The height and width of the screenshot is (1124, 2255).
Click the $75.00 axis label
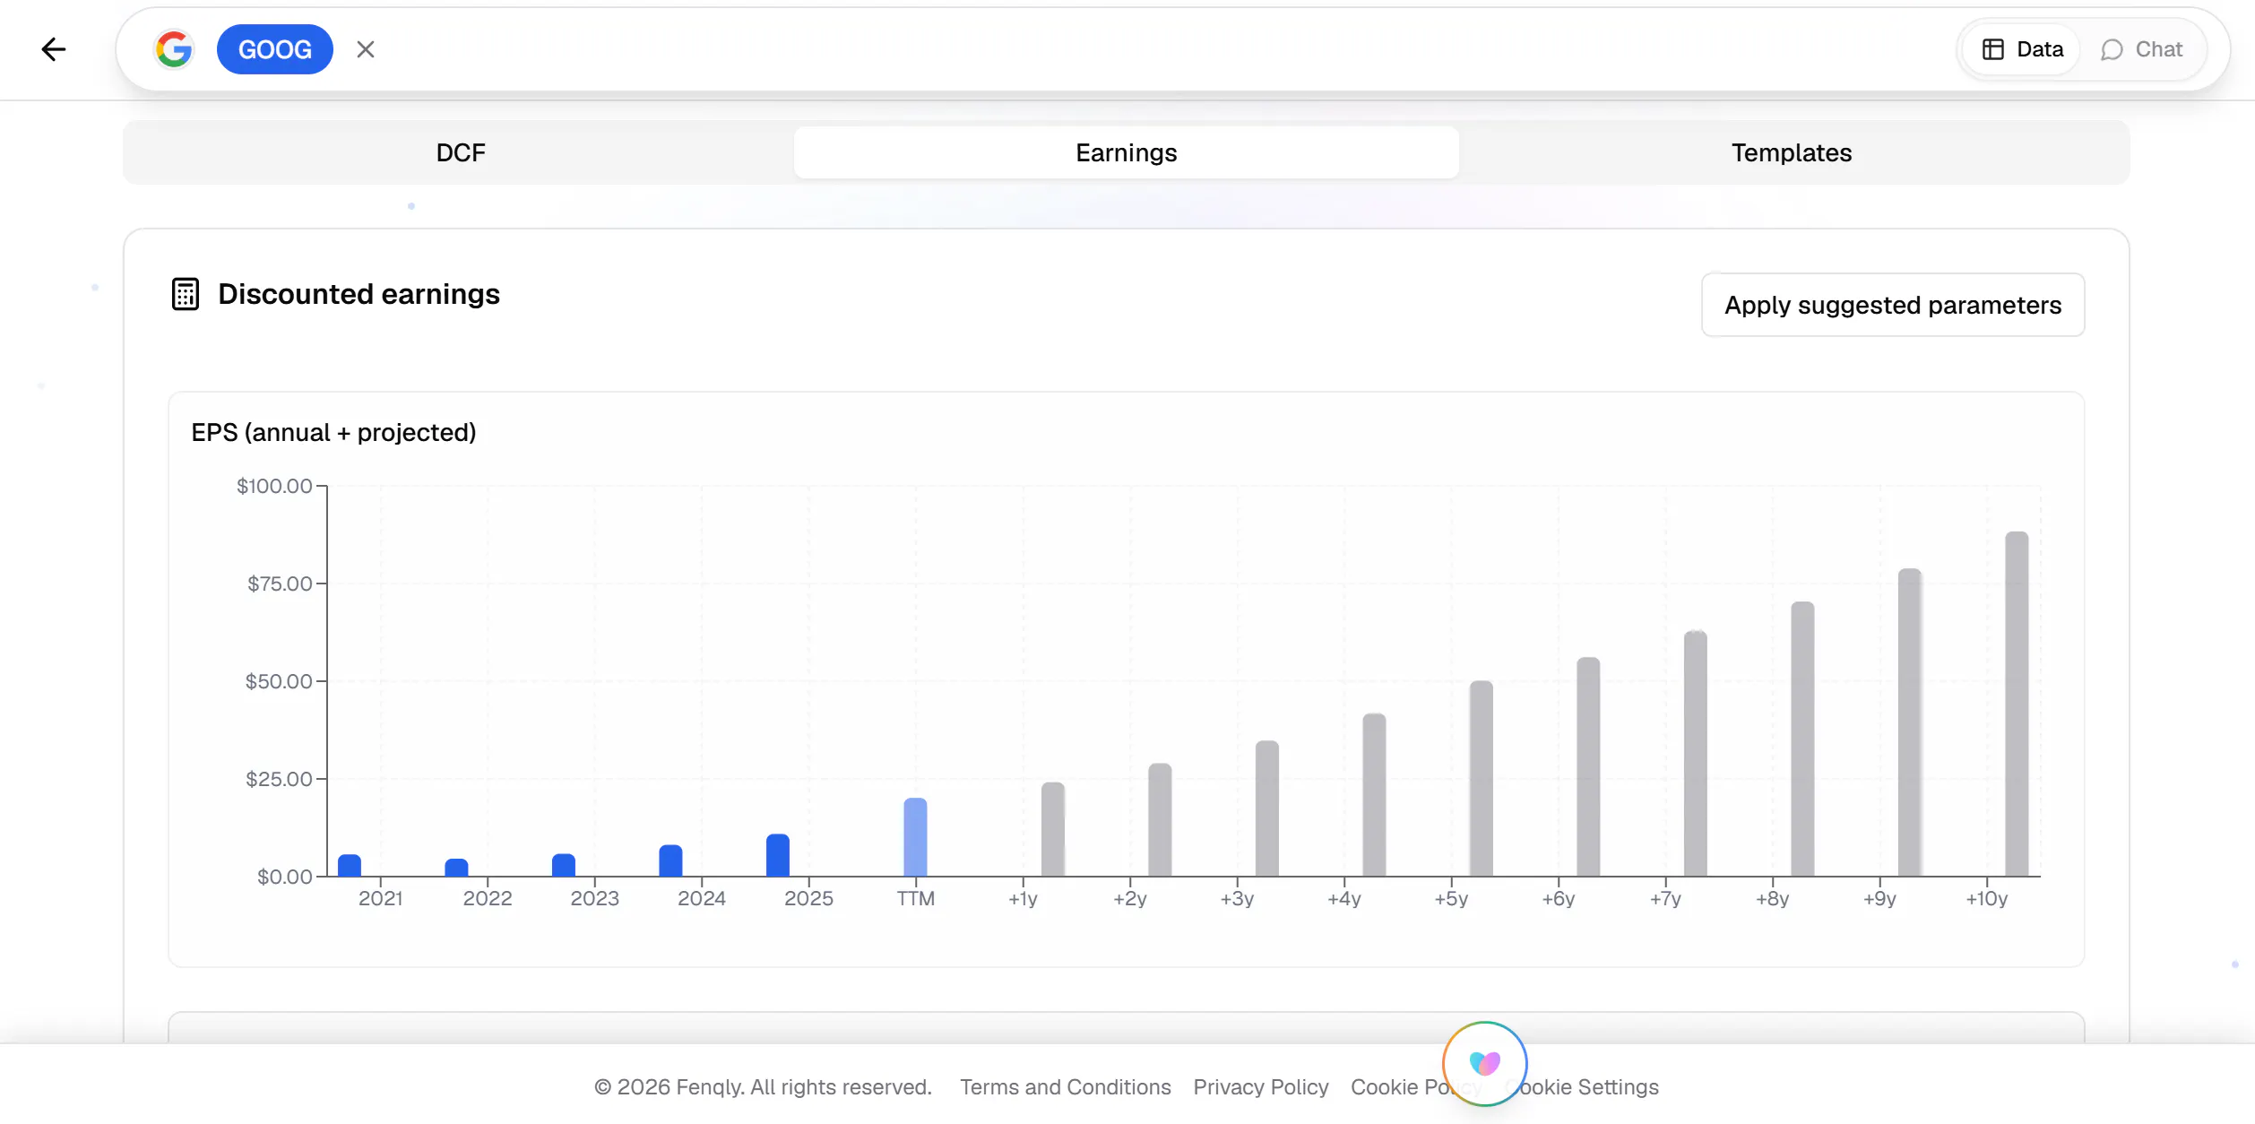[280, 584]
